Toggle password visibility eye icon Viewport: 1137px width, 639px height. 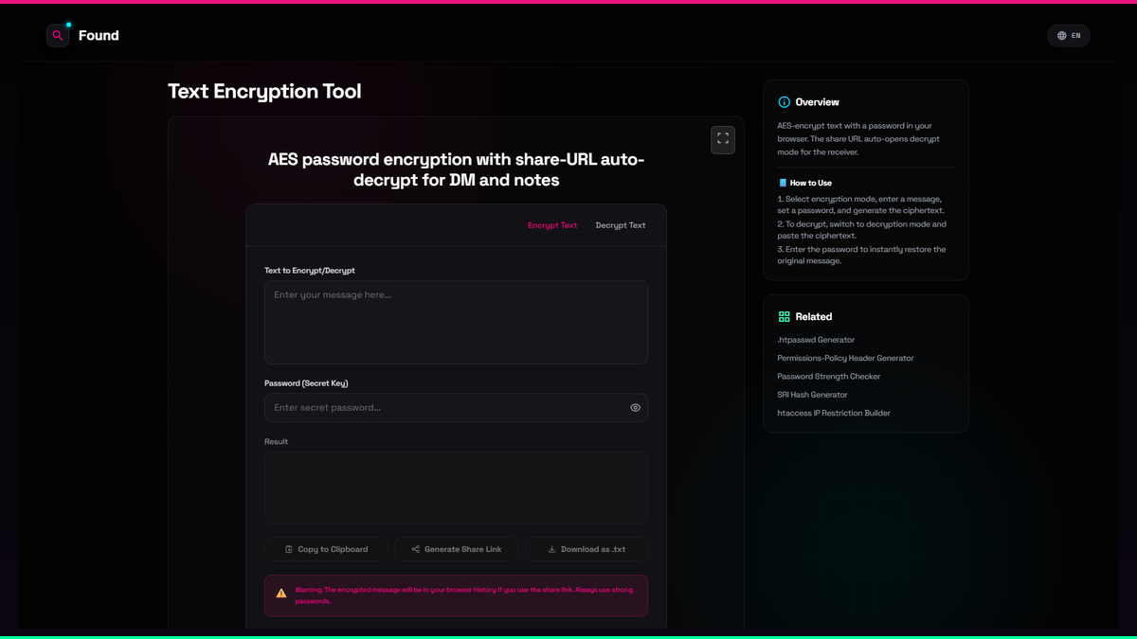pos(635,408)
